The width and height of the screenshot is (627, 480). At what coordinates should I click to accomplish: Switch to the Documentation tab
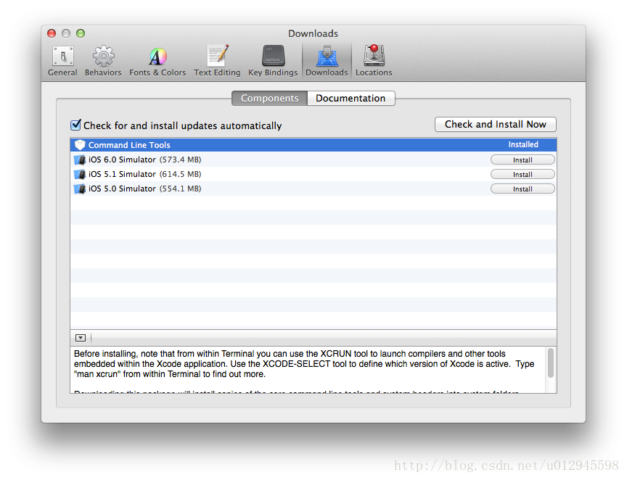click(351, 99)
